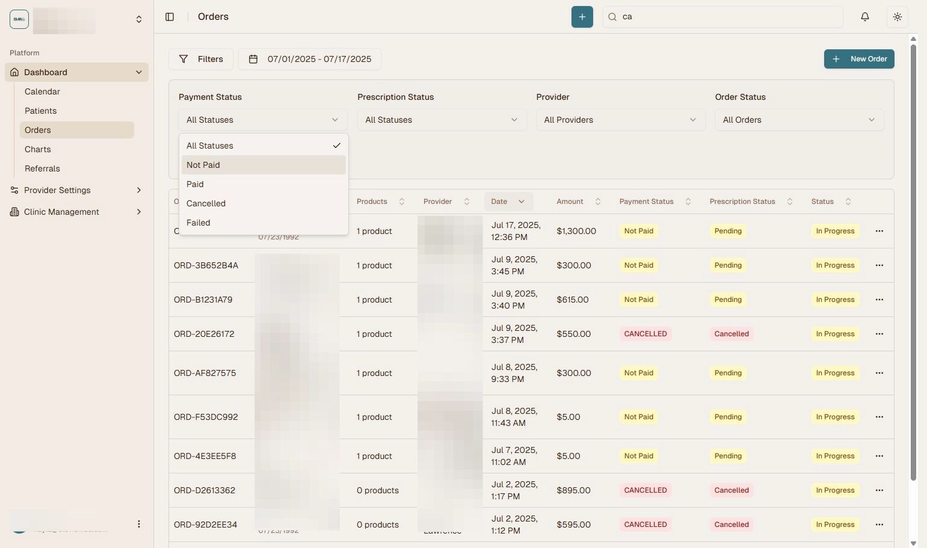
Task: Go to Referrals in the sidebar
Action: 77,168
